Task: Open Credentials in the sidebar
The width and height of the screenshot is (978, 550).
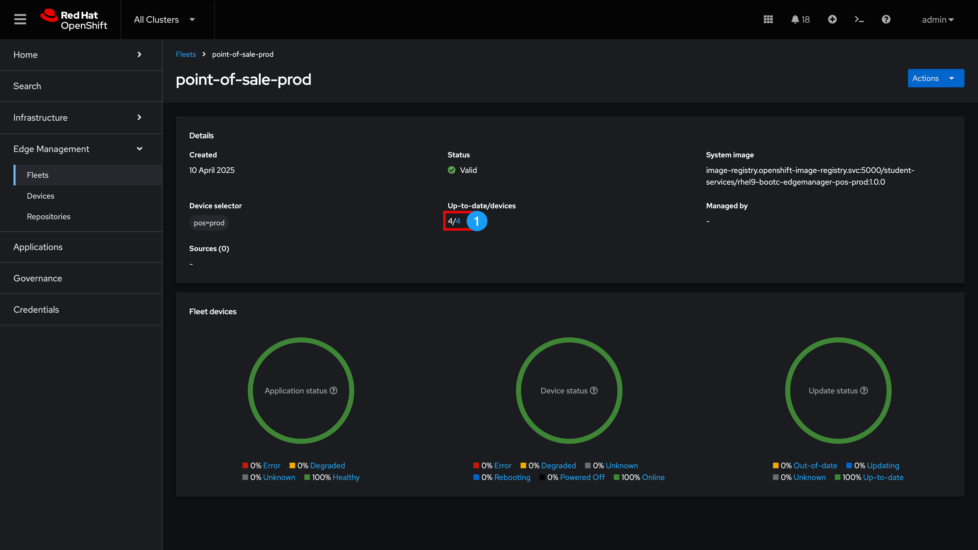Action: [x=81, y=310]
